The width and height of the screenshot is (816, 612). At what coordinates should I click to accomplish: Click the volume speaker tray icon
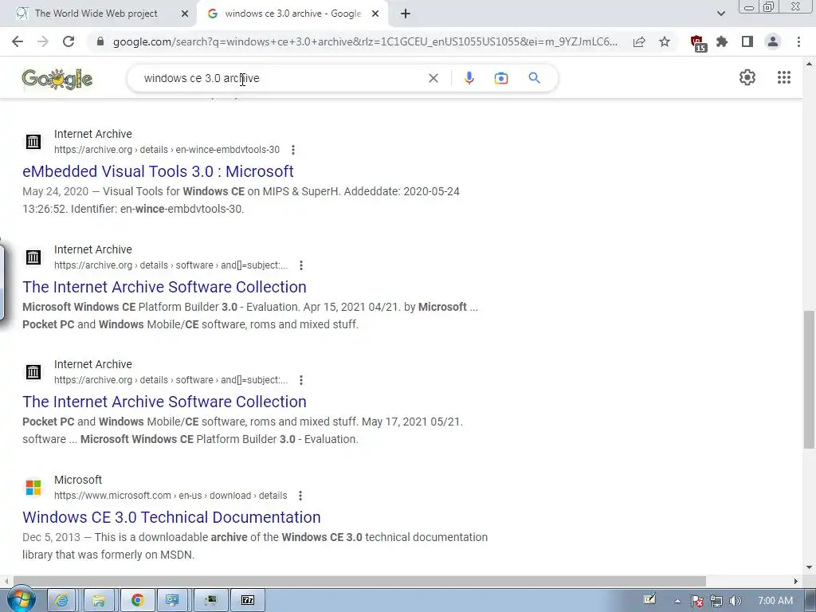coord(736,601)
